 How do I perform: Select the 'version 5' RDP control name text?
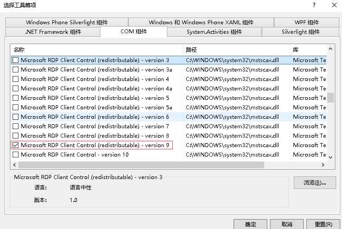(95, 98)
